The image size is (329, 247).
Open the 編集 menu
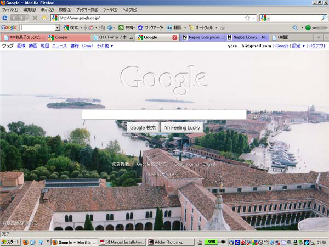[x=30, y=10]
